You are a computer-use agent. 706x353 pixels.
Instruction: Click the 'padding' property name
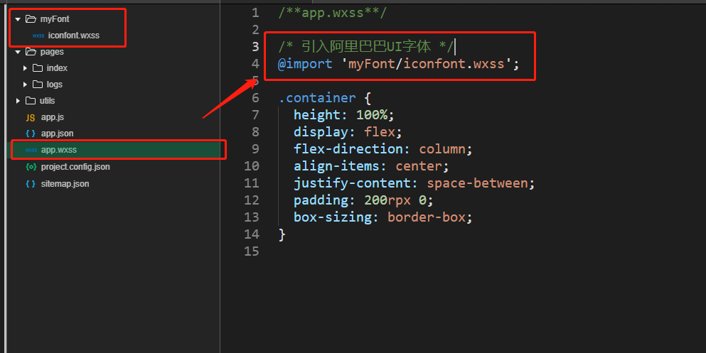click(x=321, y=200)
